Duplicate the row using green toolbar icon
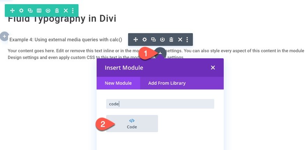Viewport: 307px width, 150px height. (x=30, y=10)
